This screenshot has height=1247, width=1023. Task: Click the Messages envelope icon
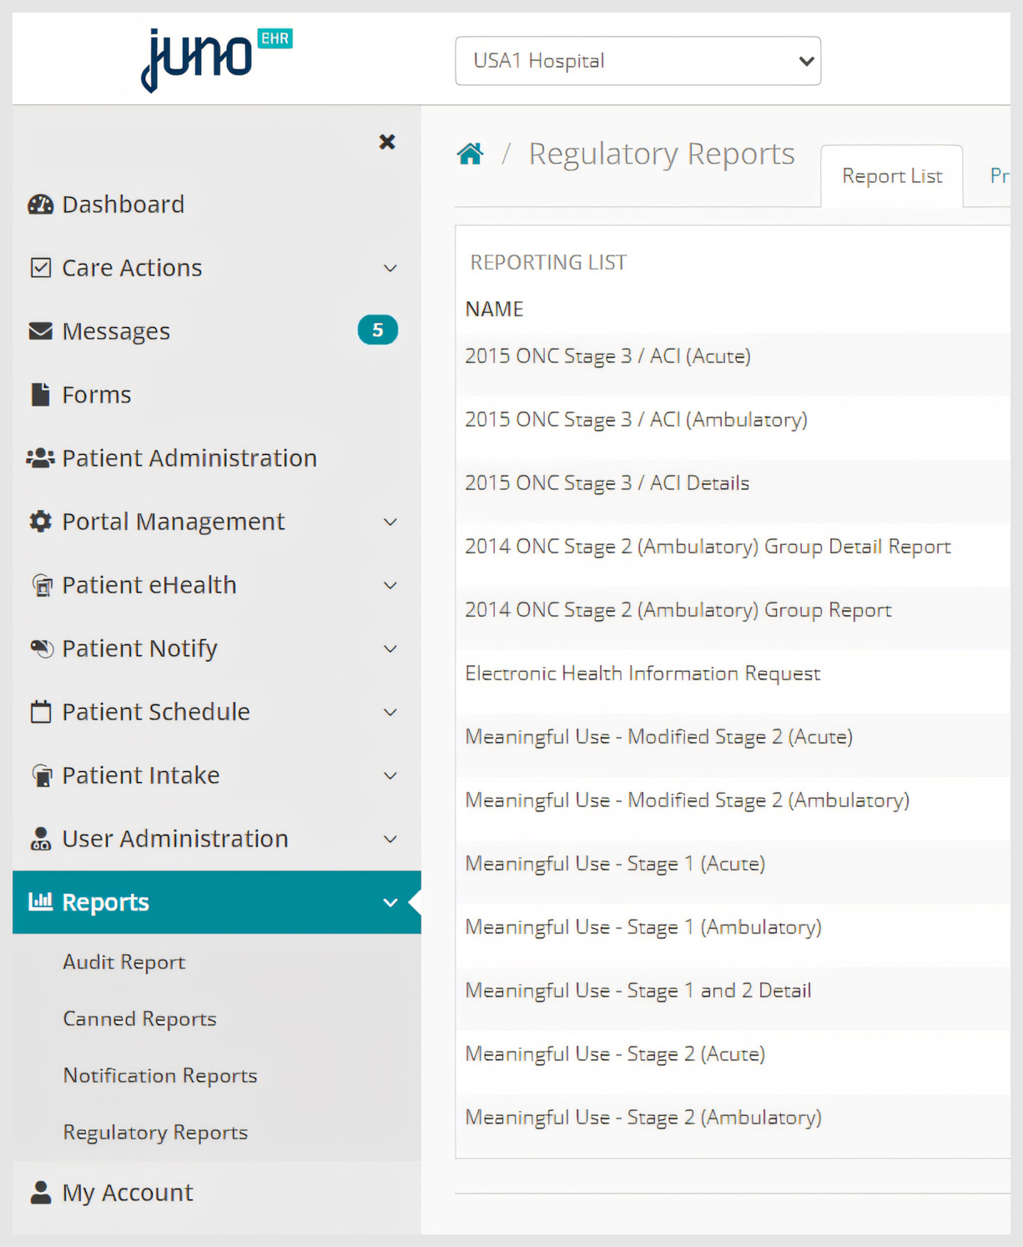[40, 331]
